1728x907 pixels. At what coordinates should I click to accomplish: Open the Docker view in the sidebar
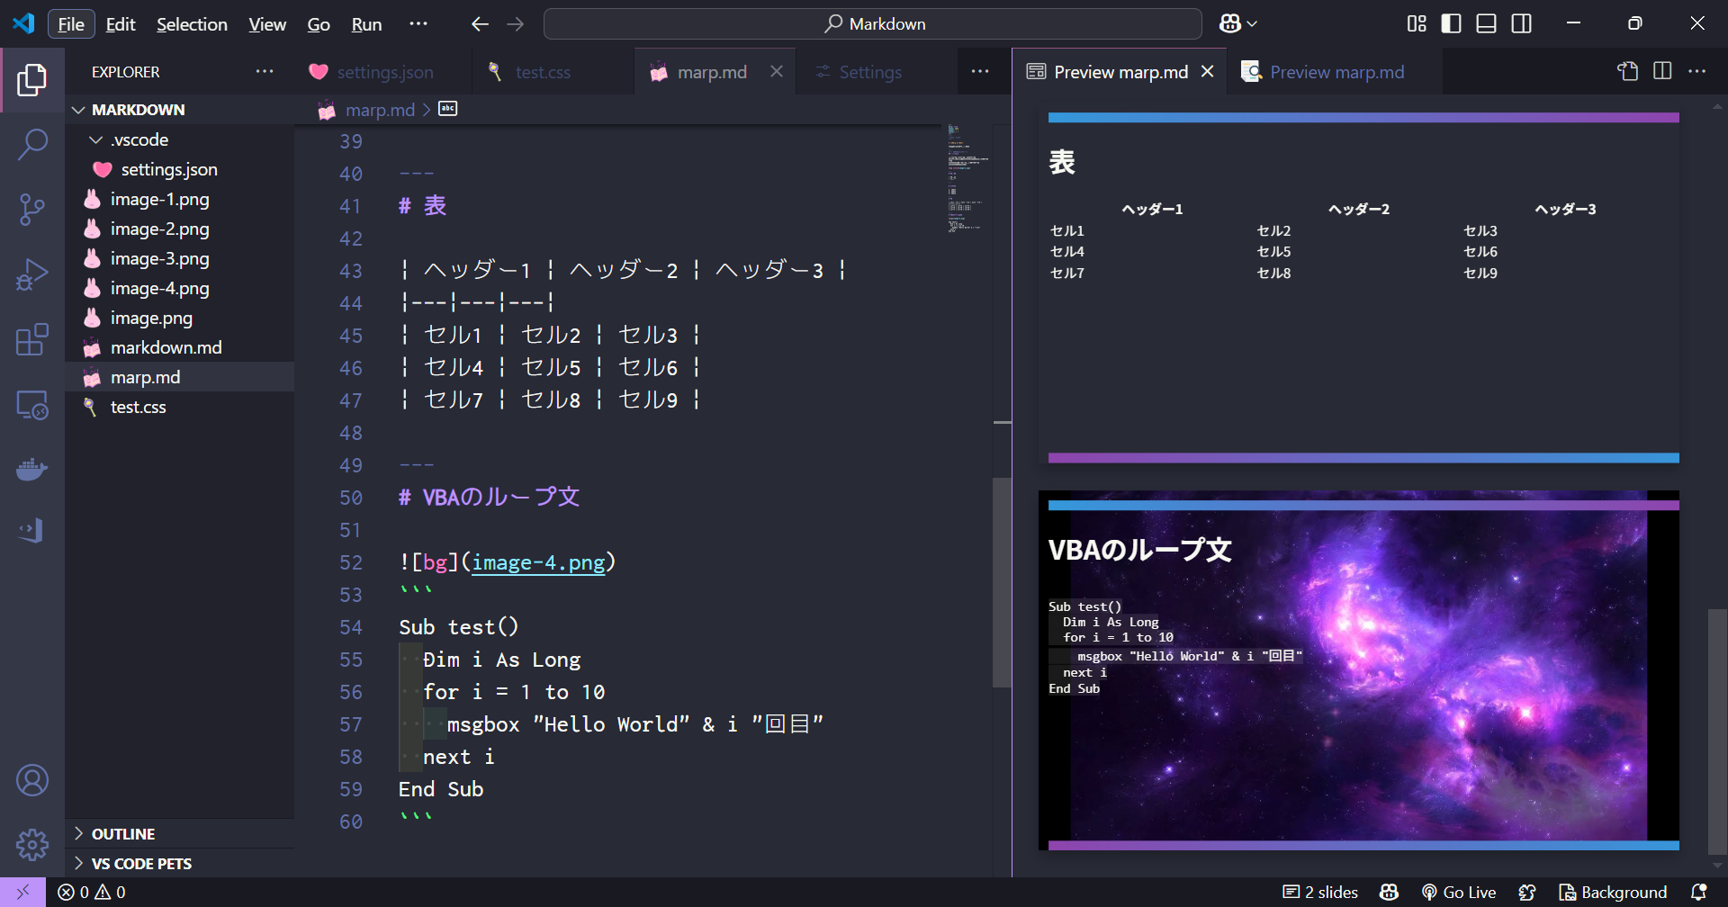click(32, 469)
